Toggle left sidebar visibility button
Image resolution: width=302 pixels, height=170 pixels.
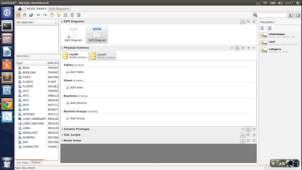pos(291,15)
